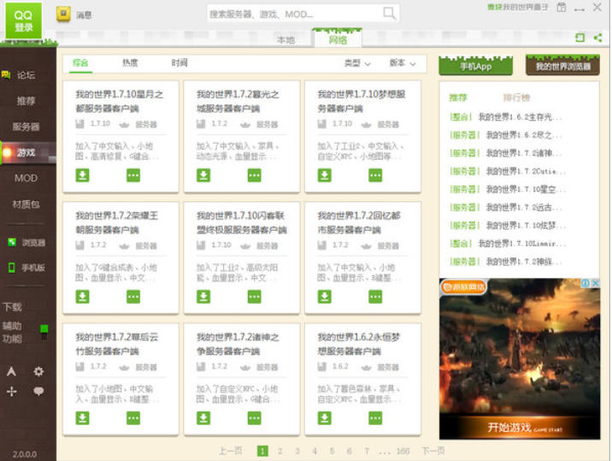The height and width of the screenshot is (461, 612).
Task: Jump to last page 166
Action: pyautogui.click(x=403, y=452)
